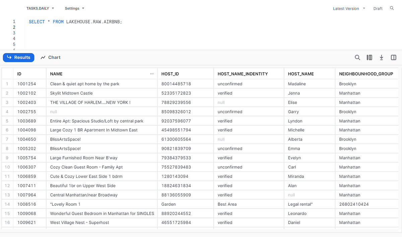The width and height of the screenshot is (402, 237).
Task: Open the Settings dropdown
Action: [74, 8]
